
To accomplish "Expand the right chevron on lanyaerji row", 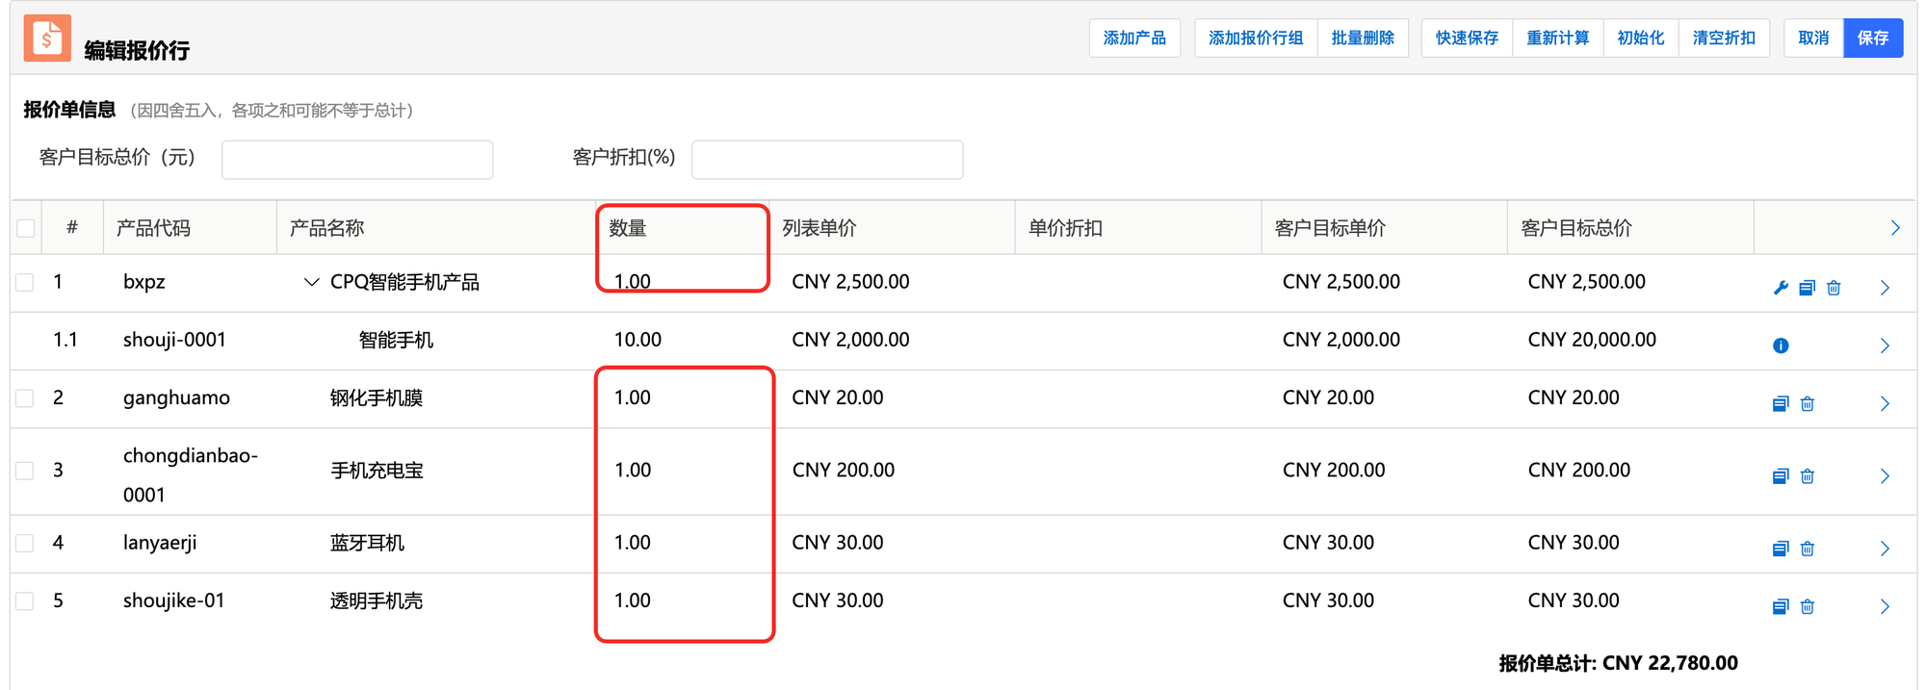I will point(1885,549).
